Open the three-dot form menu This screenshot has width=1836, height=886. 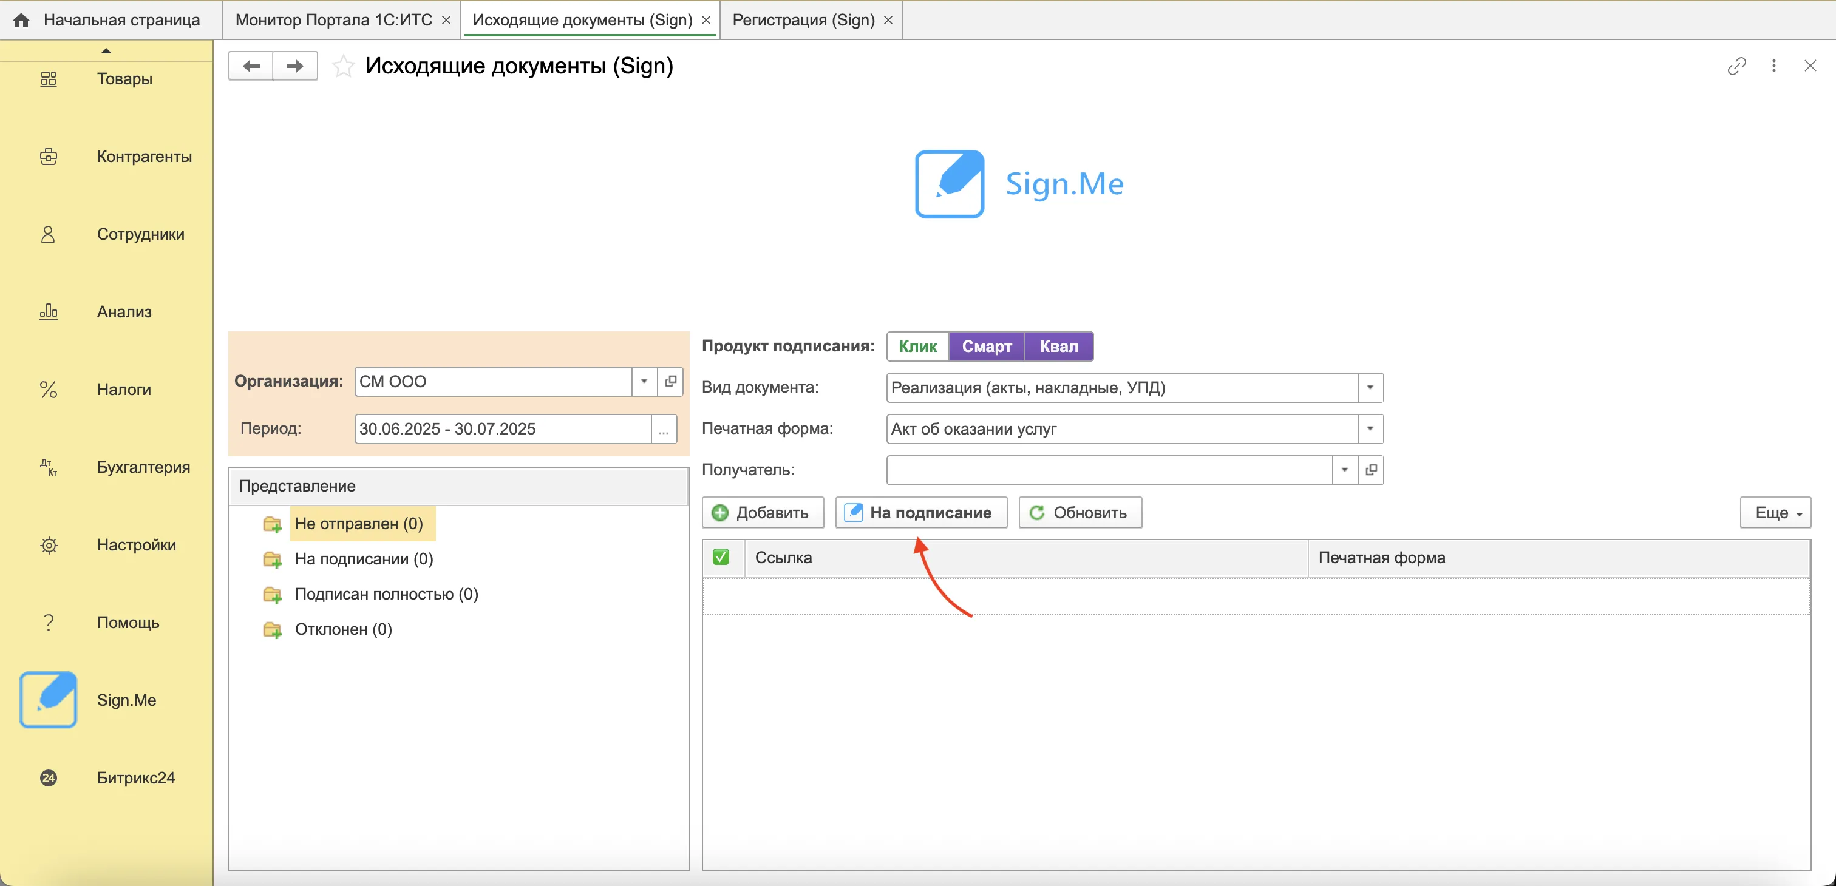coord(1774,66)
